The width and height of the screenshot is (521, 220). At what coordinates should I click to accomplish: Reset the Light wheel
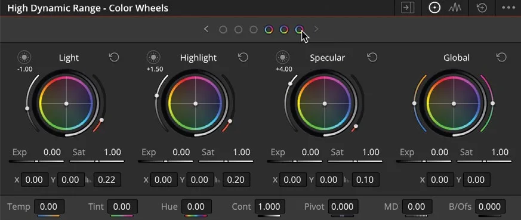point(114,58)
